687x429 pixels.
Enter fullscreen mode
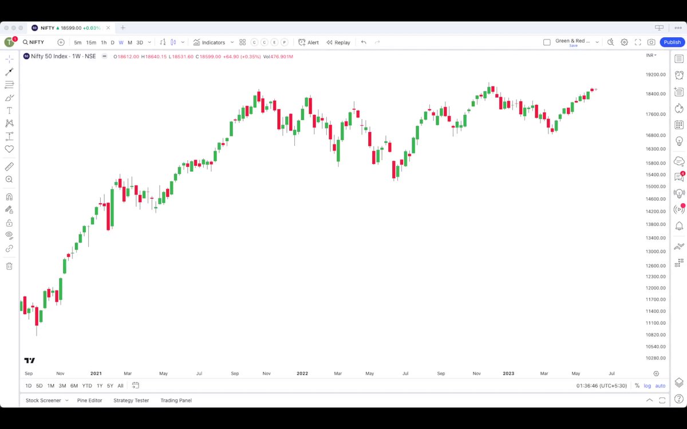click(x=638, y=42)
